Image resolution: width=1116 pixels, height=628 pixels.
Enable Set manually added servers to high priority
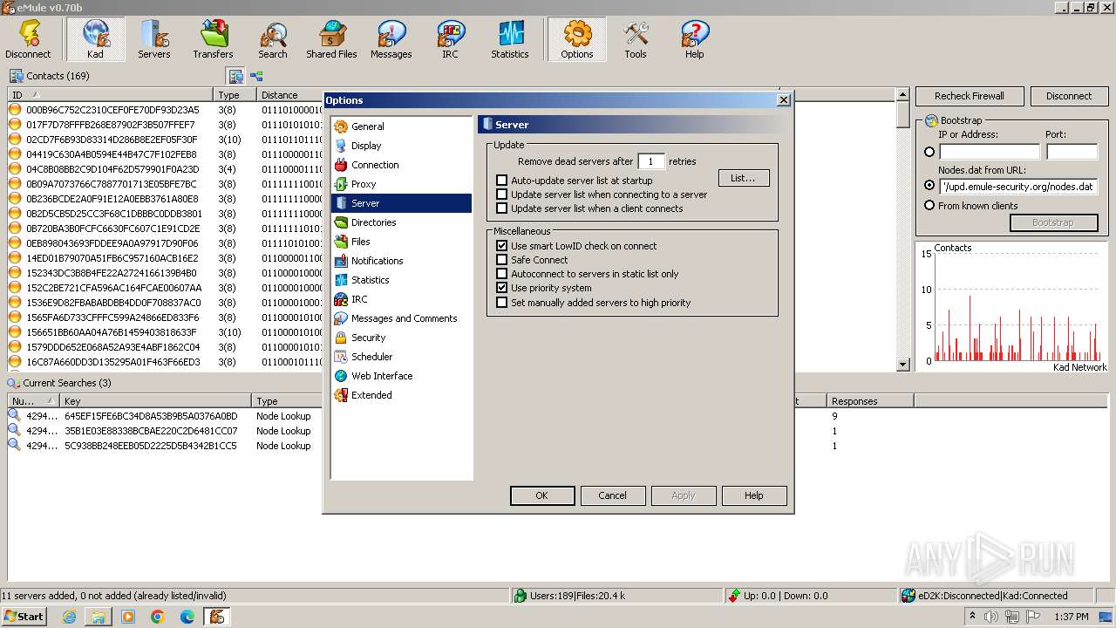501,303
